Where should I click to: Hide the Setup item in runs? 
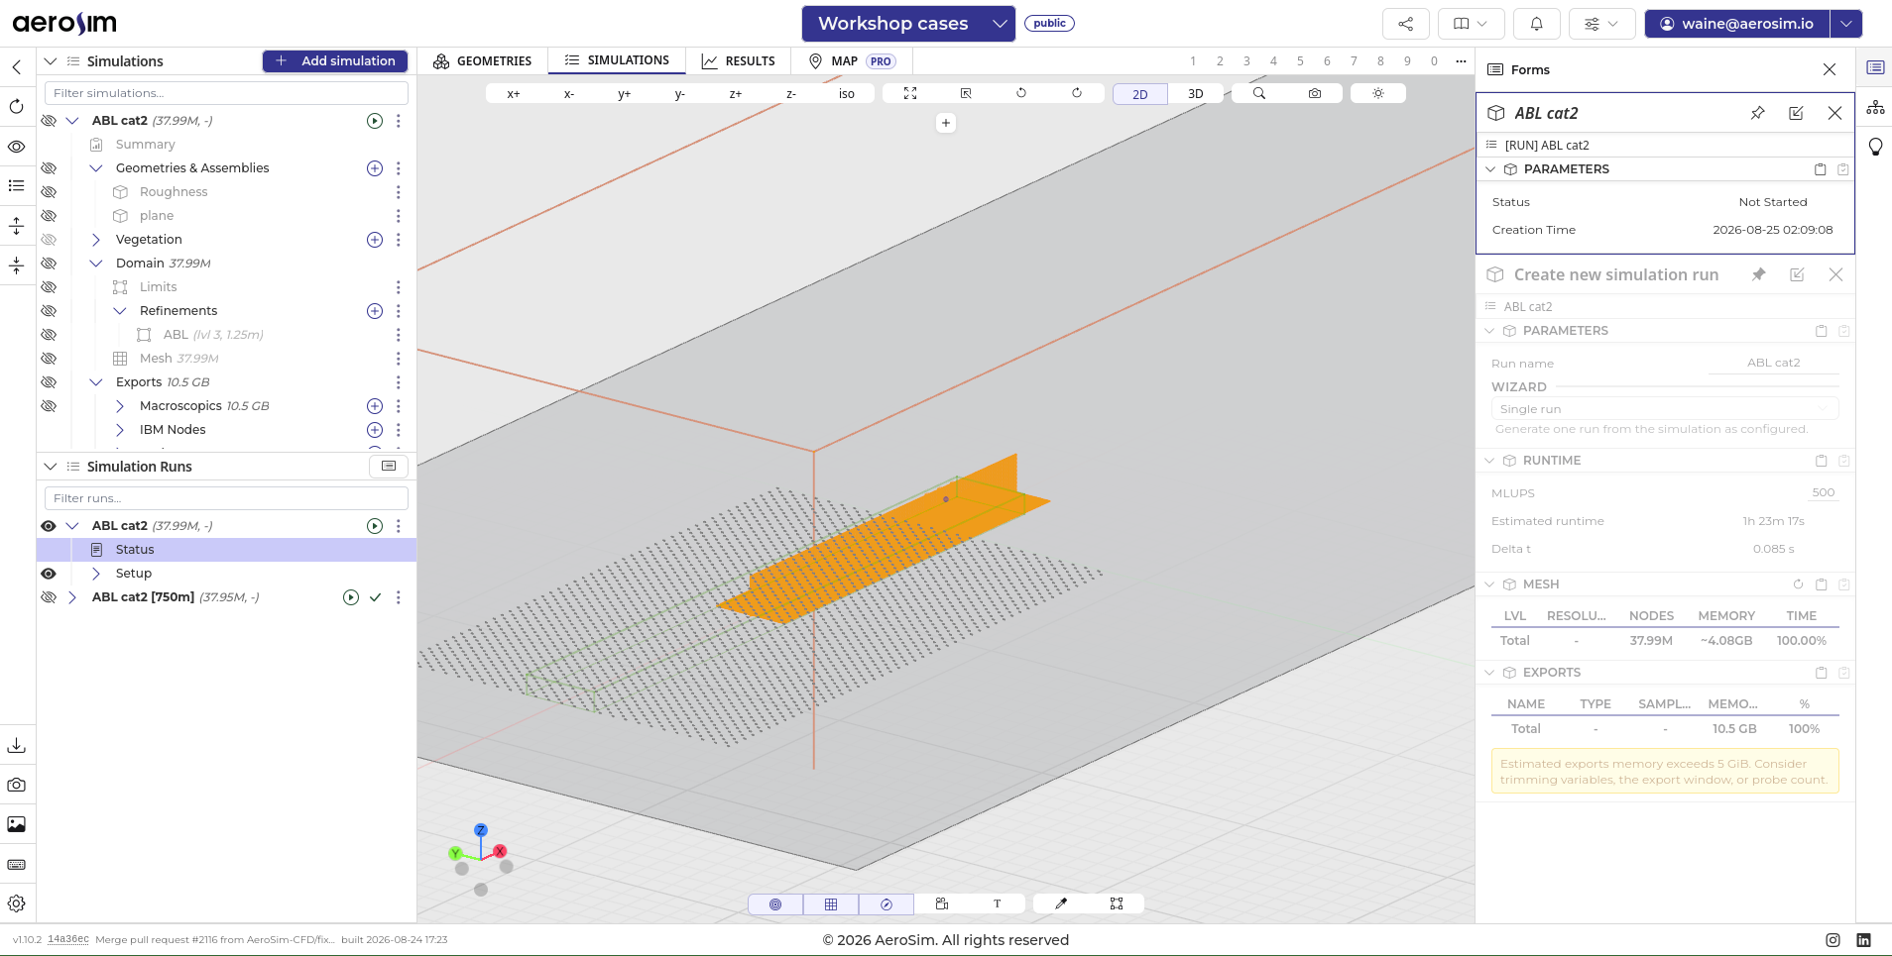[49, 574]
